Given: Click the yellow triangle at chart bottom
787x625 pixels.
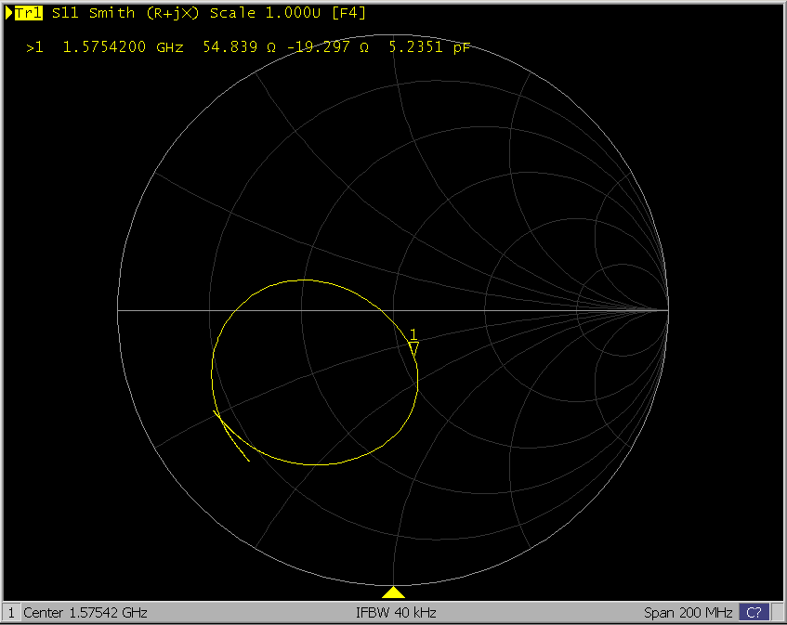Looking at the screenshot, I should pyautogui.click(x=394, y=592).
